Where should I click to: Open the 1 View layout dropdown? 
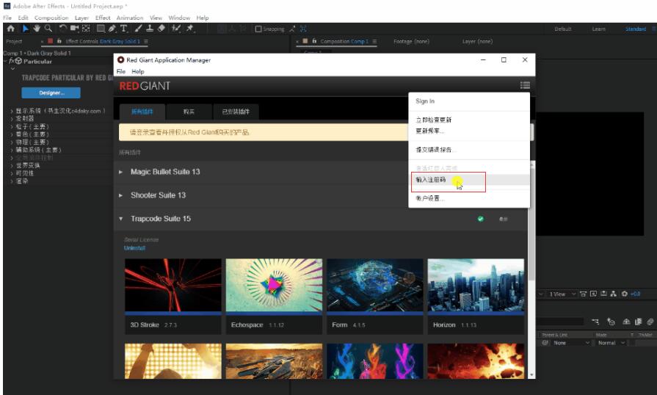[562, 294]
